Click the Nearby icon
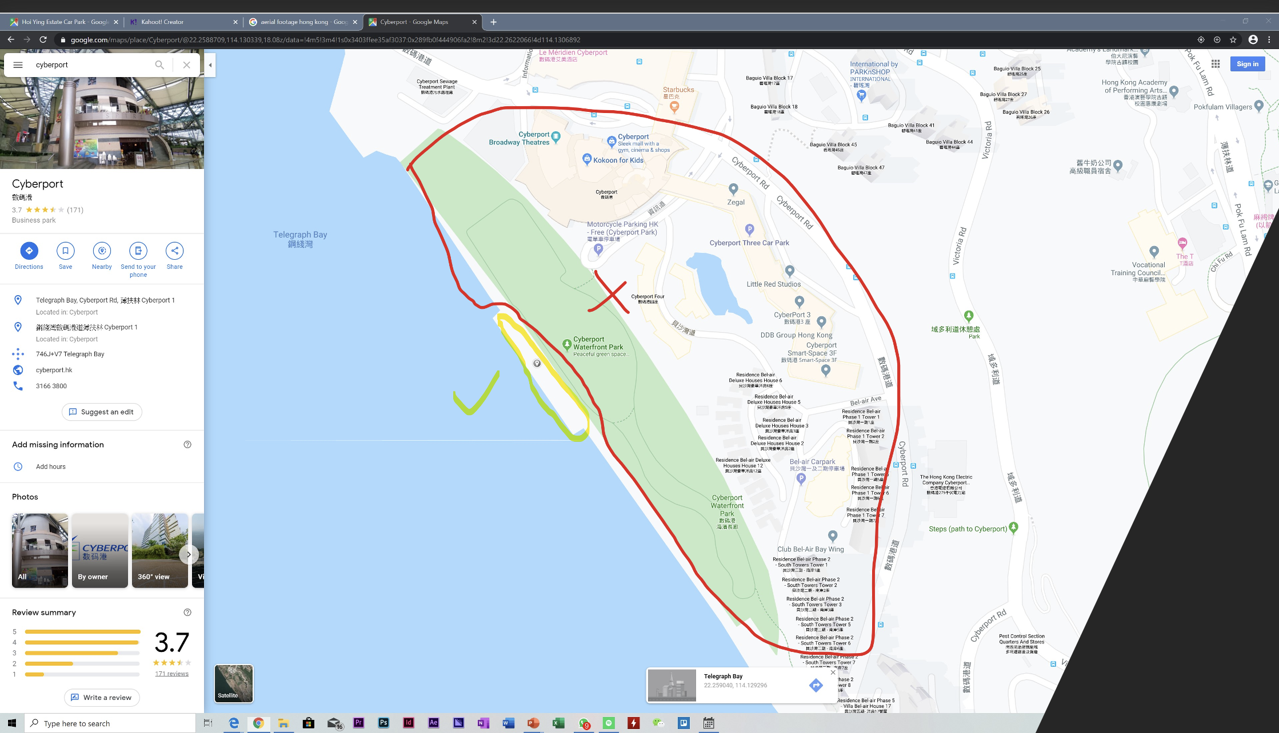 pyautogui.click(x=102, y=251)
